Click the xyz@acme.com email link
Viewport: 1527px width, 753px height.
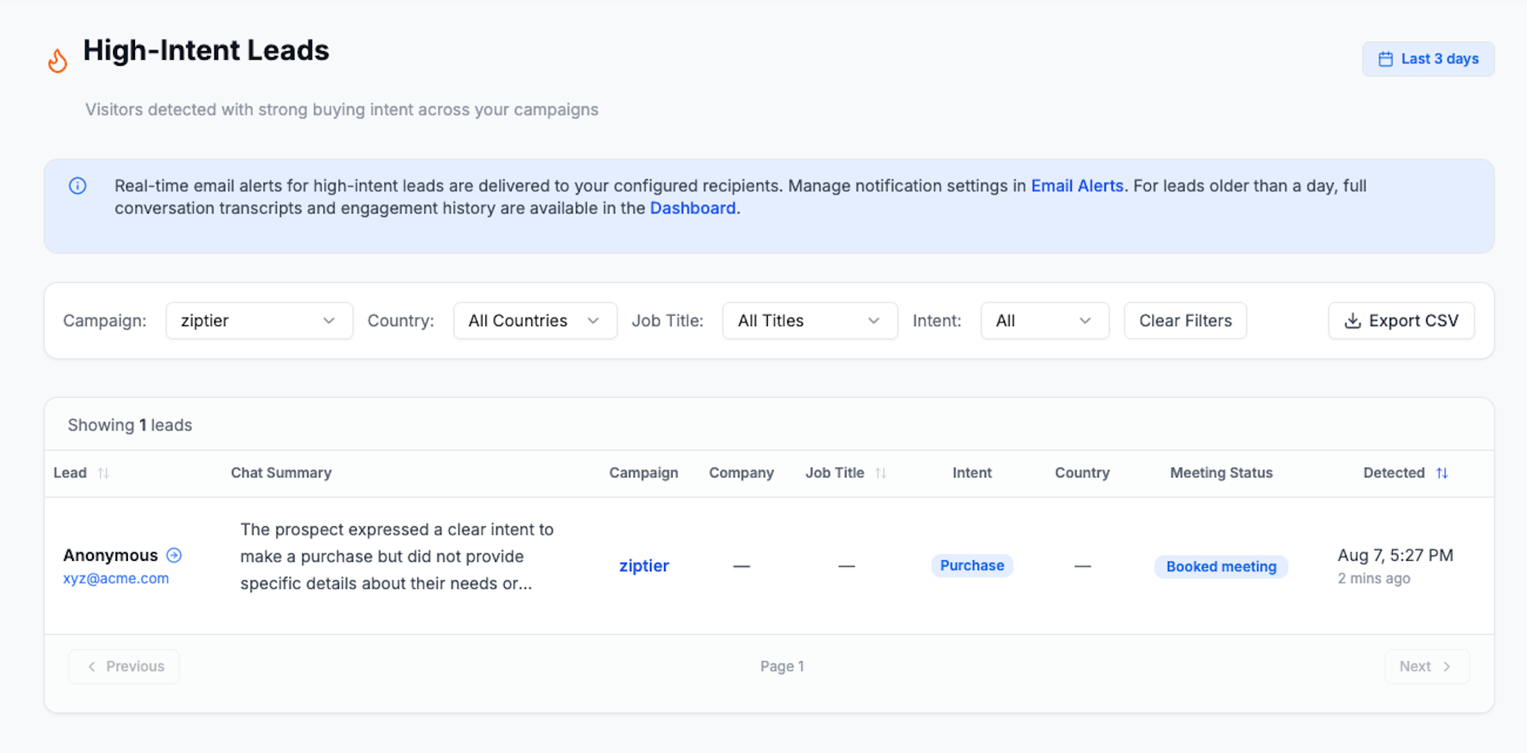(x=116, y=579)
